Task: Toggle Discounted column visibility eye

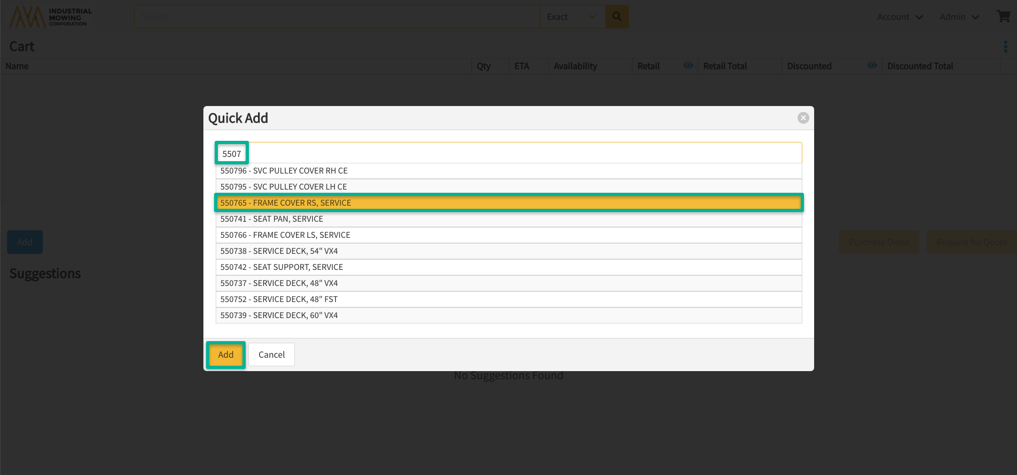Action: coord(872,65)
